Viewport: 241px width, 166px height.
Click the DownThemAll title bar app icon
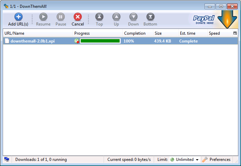(x=6, y=6)
